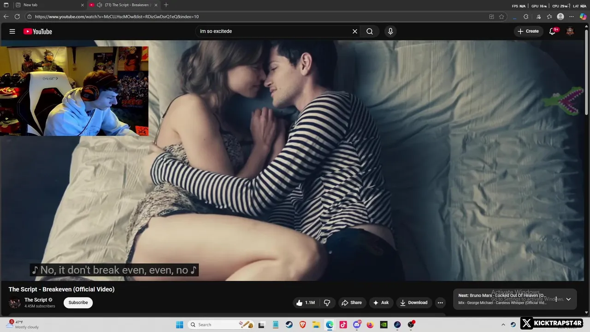Click the magnifier search button

click(370, 31)
